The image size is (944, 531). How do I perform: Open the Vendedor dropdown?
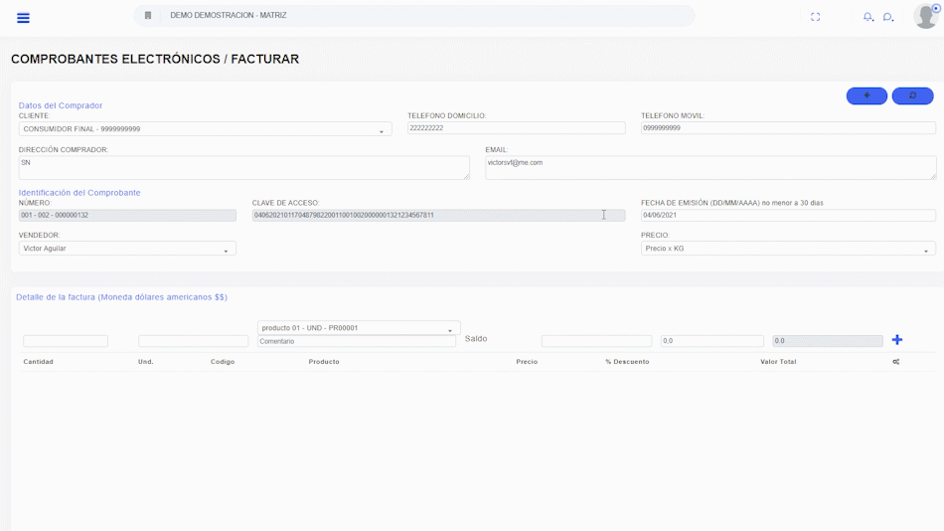click(127, 249)
